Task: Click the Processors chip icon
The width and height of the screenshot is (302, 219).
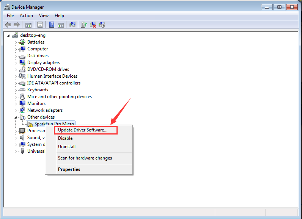Action: coord(22,131)
